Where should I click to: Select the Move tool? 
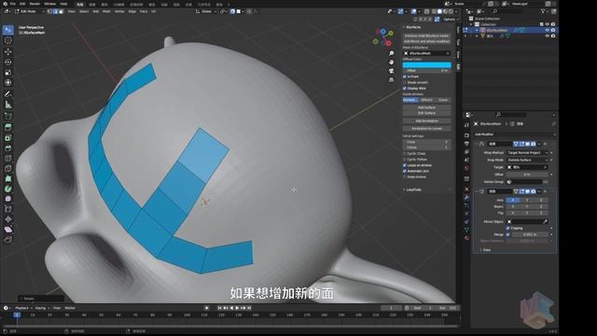point(8,51)
